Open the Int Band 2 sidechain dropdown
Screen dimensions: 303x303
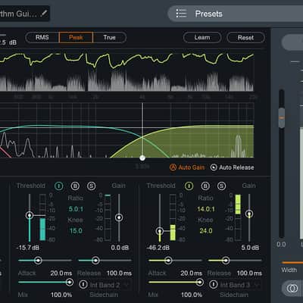(x=109, y=285)
